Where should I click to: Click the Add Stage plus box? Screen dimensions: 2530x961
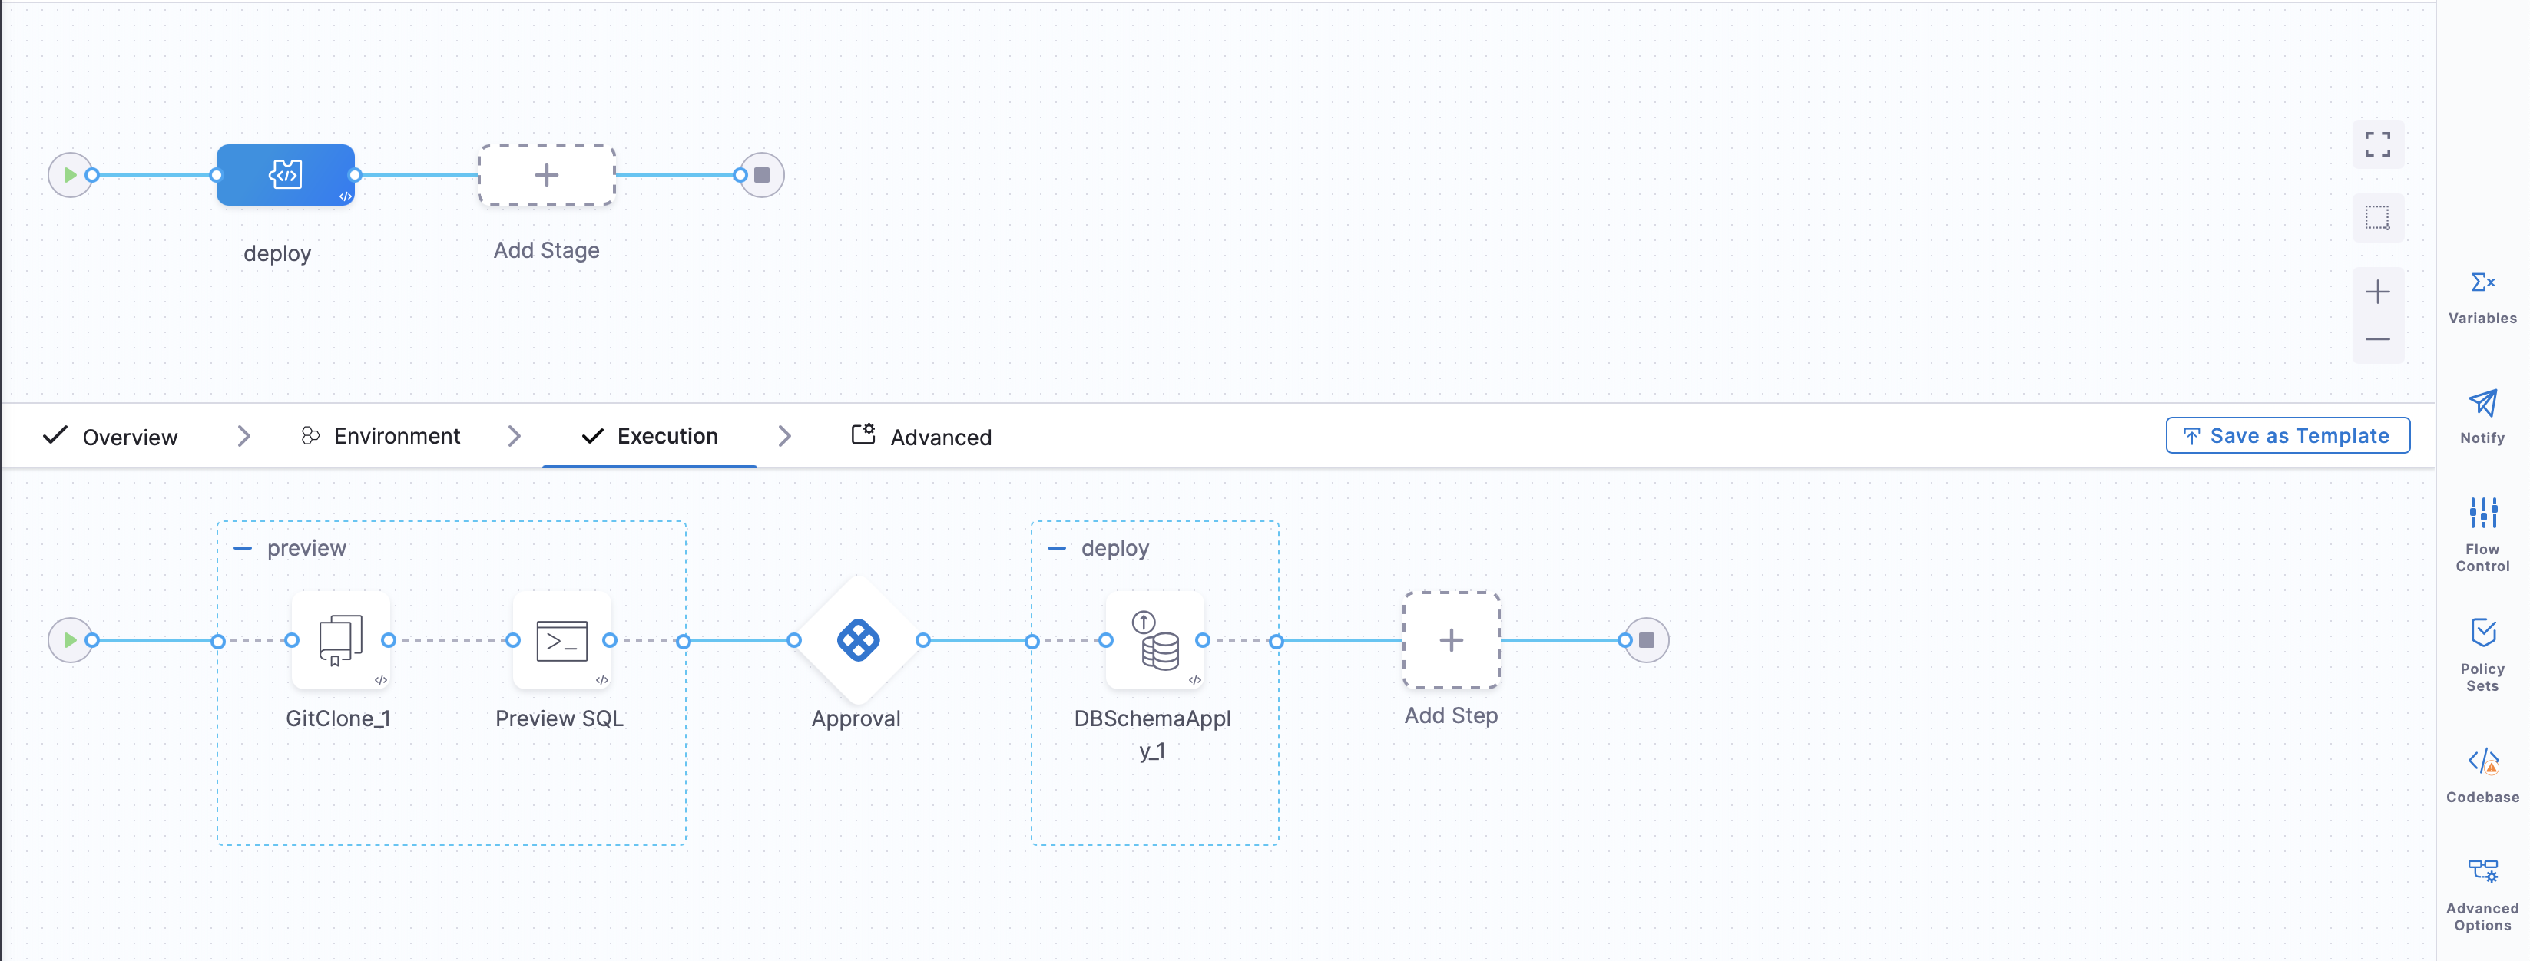click(x=546, y=175)
